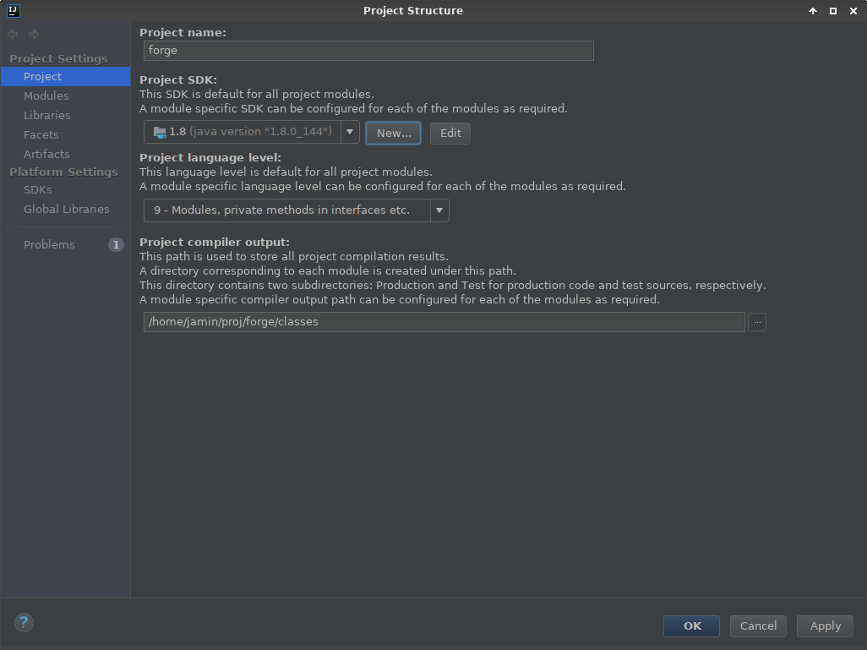Open SDKs under Platform Settings

(38, 190)
